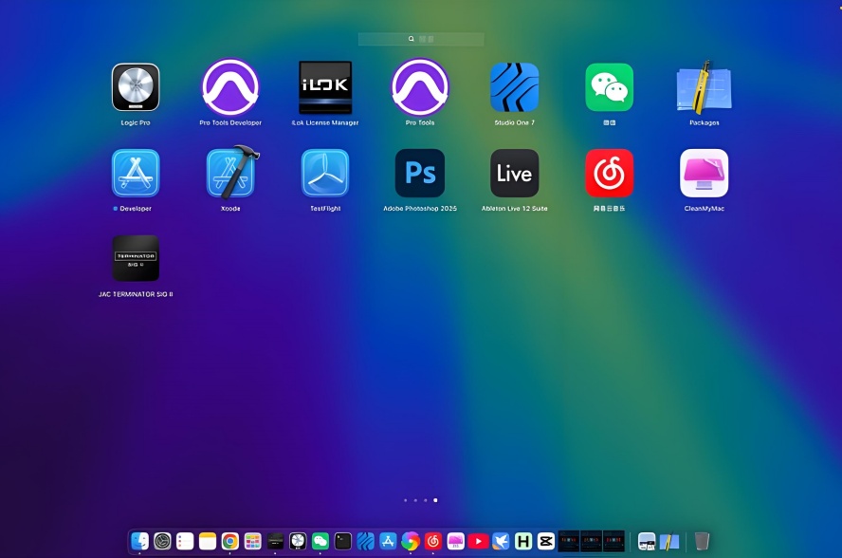842x558 pixels.
Task: Open CapCut from the Dock
Action: click(x=545, y=541)
